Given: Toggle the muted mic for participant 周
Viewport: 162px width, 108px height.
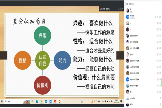Looking at the screenshot, I should [158, 92].
